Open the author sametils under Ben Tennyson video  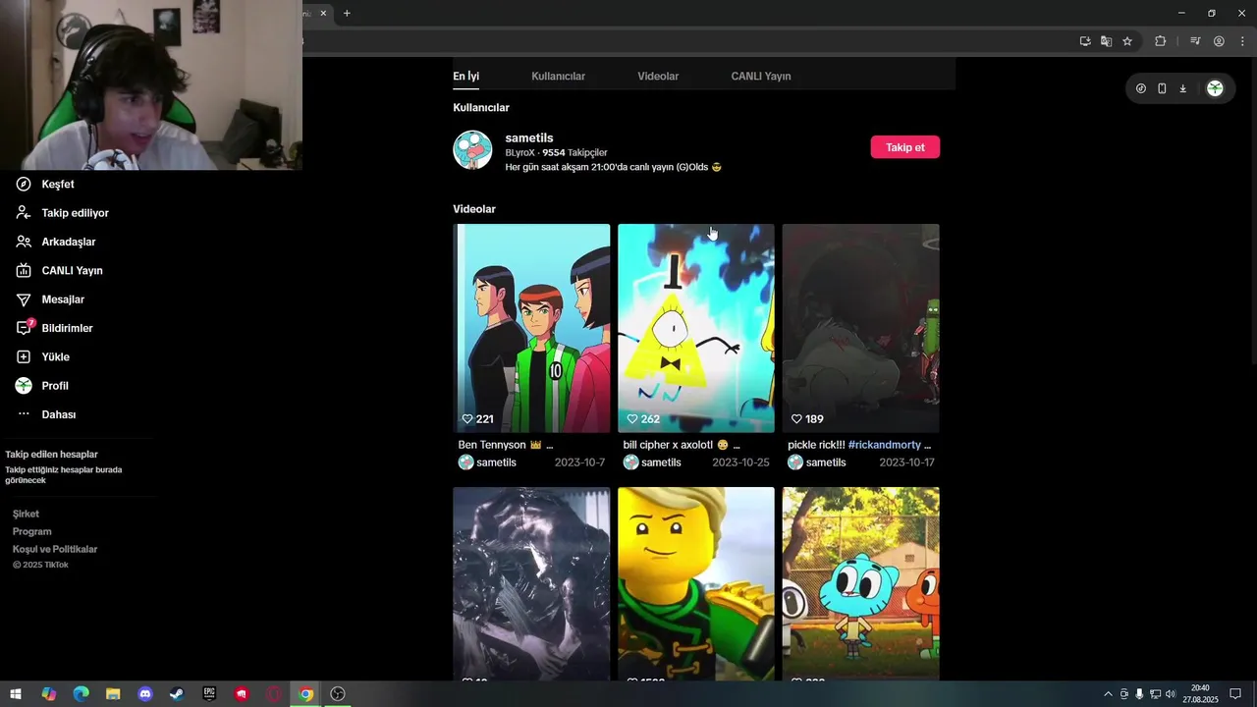point(496,462)
